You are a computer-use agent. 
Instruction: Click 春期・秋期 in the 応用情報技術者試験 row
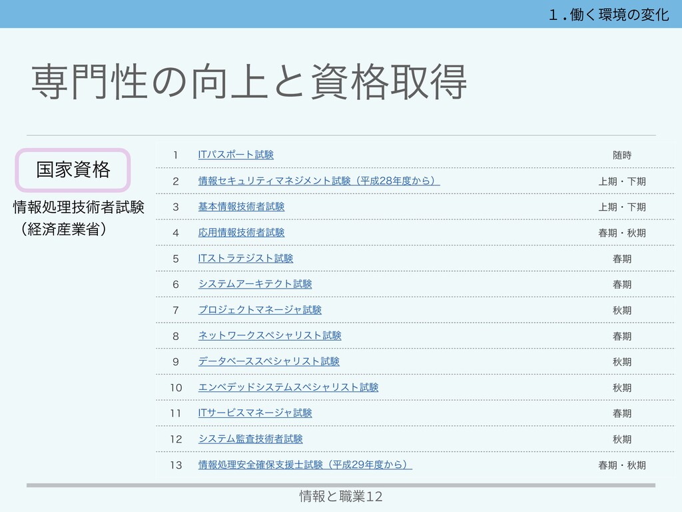point(622,233)
